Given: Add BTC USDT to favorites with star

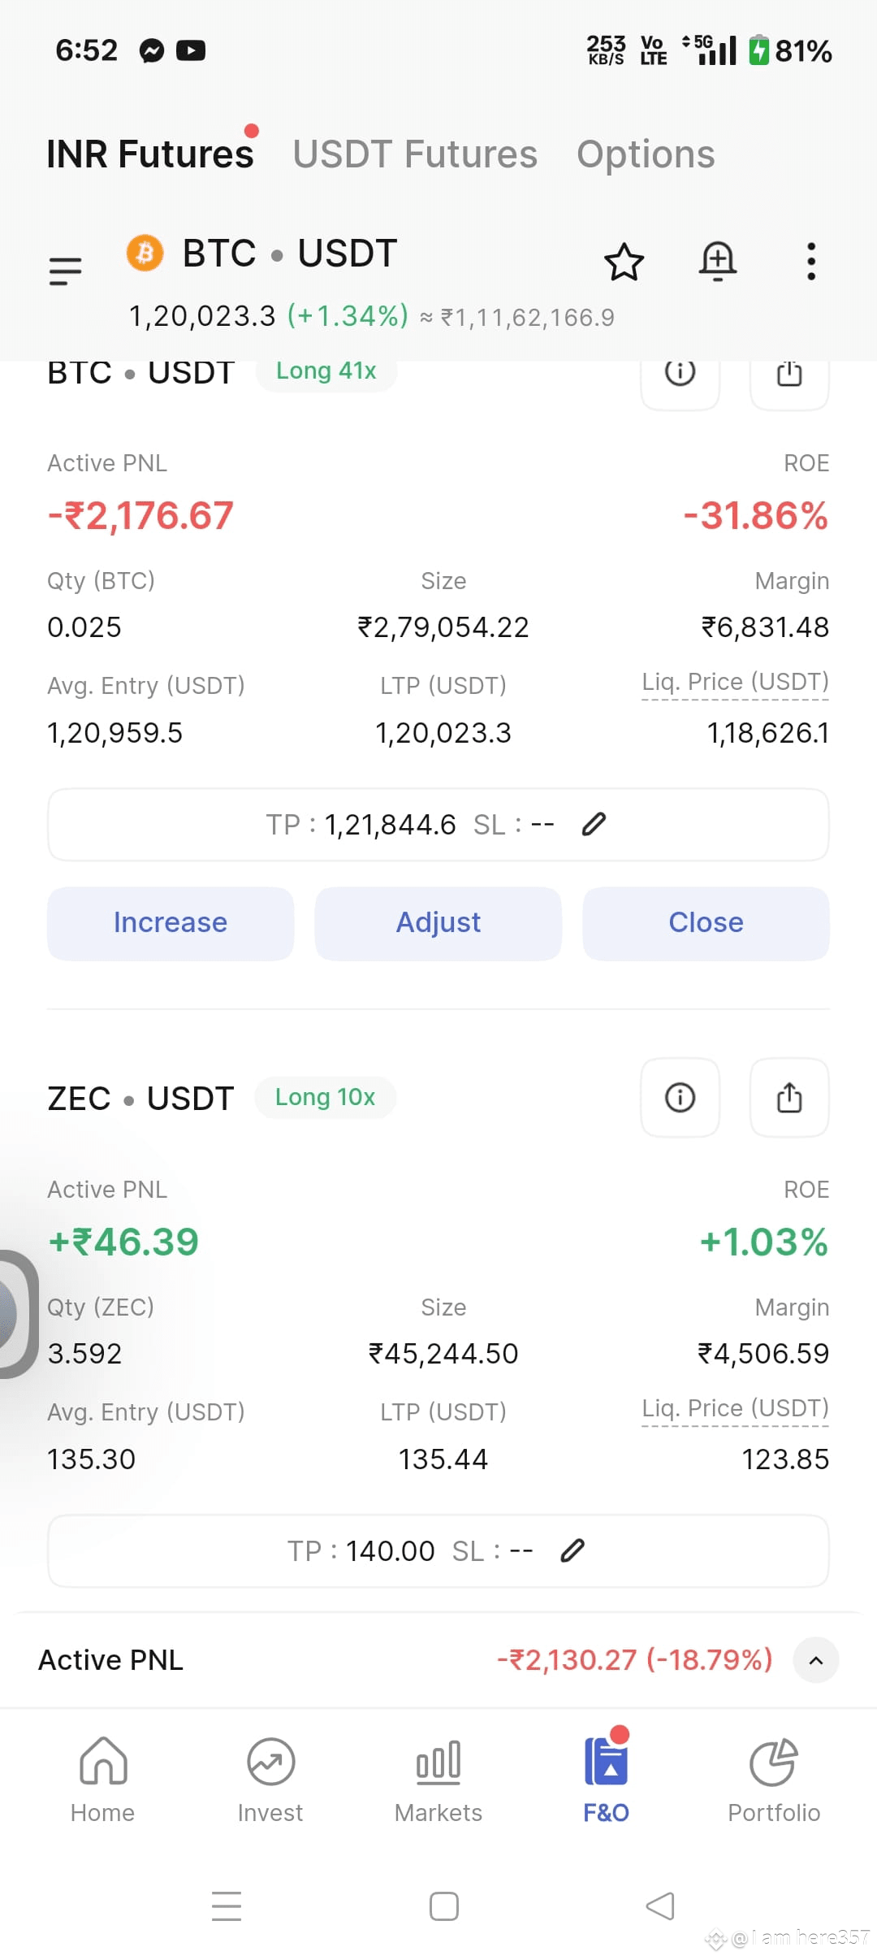Looking at the screenshot, I should (x=624, y=262).
